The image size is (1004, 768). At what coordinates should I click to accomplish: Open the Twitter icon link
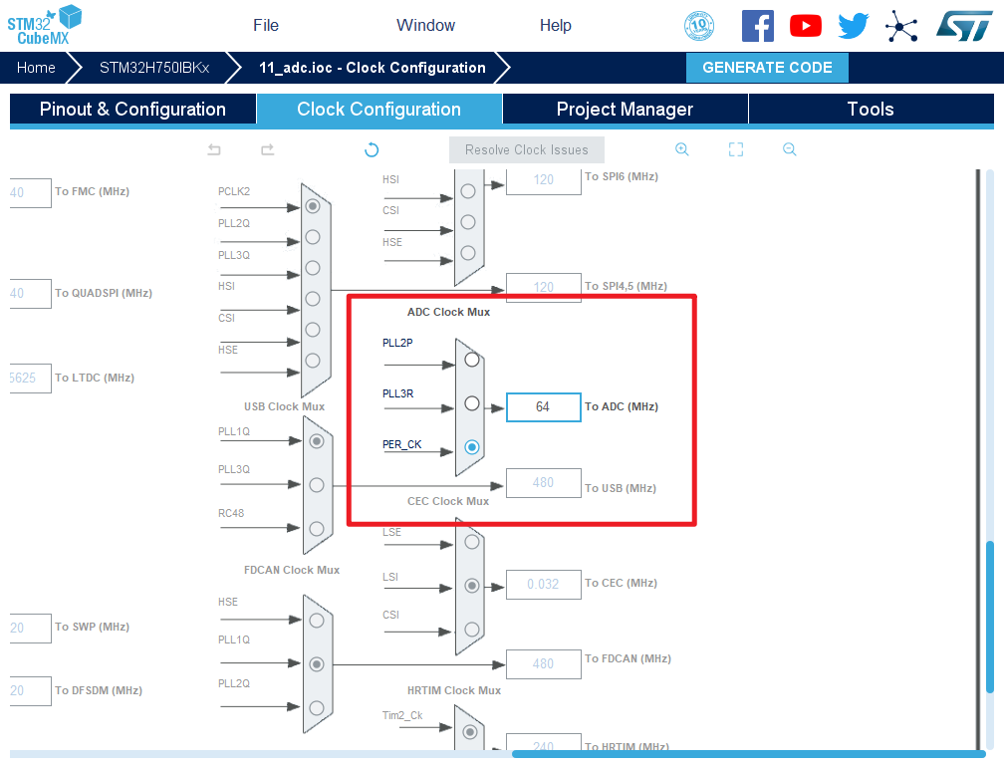click(x=854, y=26)
